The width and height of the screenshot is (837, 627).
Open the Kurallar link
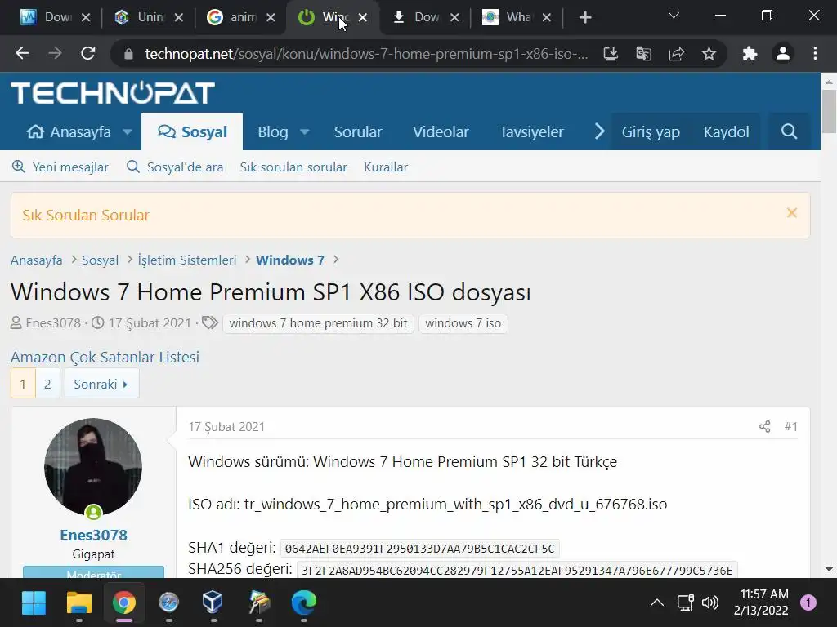[386, 167]
